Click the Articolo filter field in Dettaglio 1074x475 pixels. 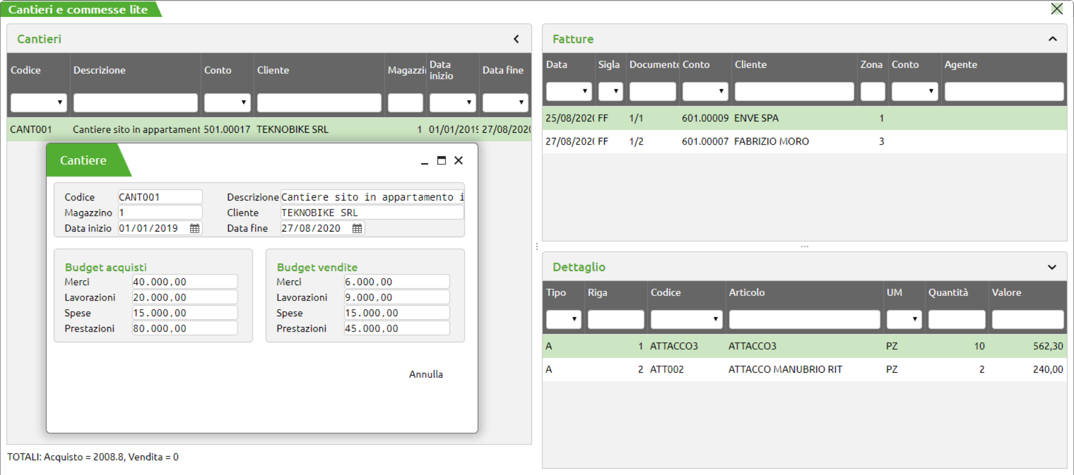pyautogui.click(x=804, y=320)
